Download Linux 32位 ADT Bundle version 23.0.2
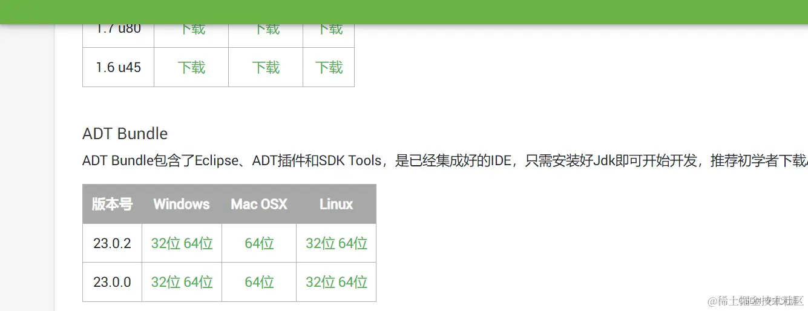 [320, 243]
